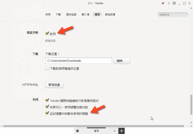Switch to the 載入項 tab
The width and height of the screenshot is (193, 134).
point(85,15)
